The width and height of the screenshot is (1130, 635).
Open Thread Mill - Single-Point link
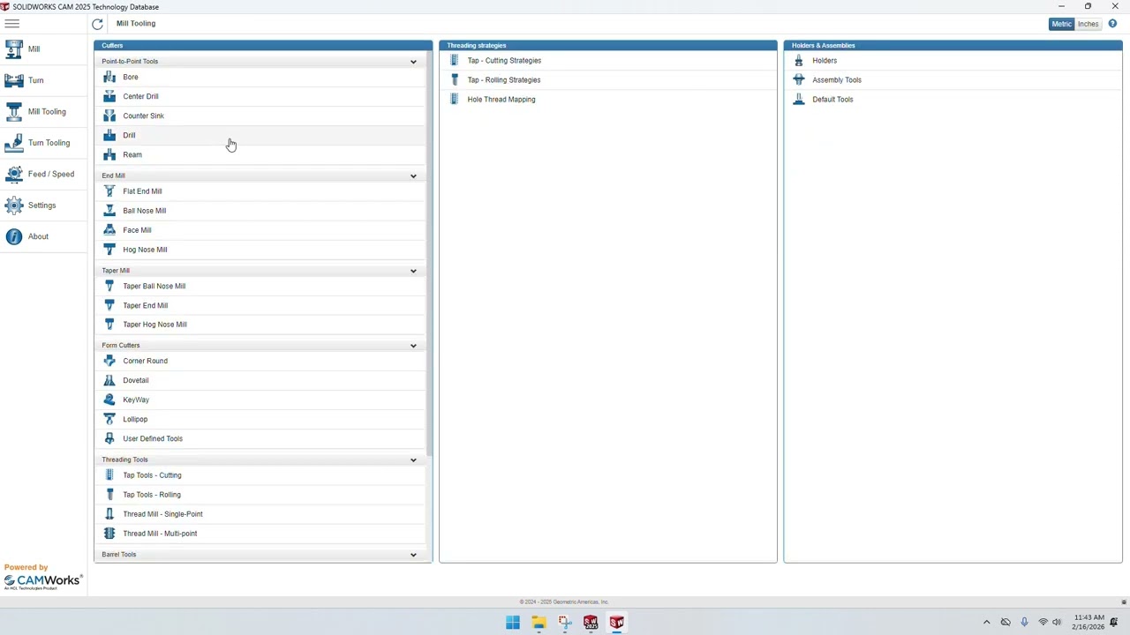(162, 514)
